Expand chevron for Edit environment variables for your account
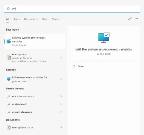Screen dimensions: 144x135 click(x=61, y=79)
